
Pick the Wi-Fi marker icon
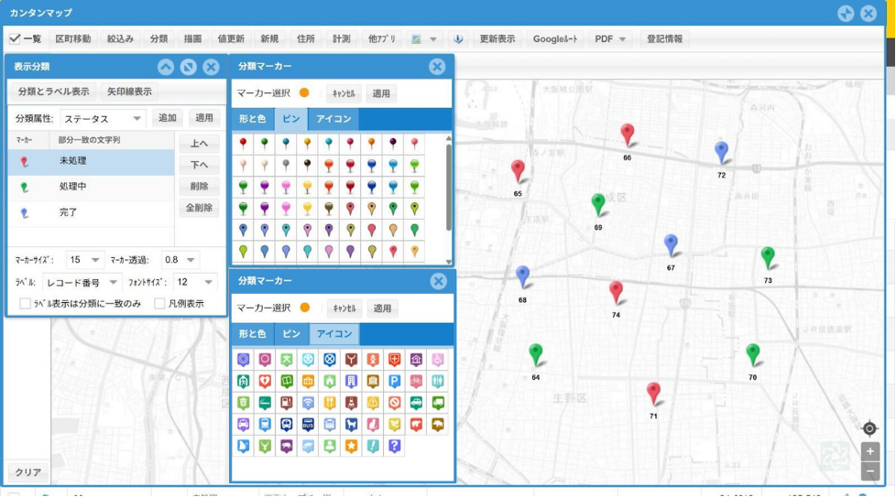click(309, 403)
